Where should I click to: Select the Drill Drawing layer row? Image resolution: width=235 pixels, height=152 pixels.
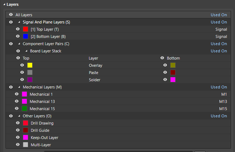pyautogui.click(x=42, y=123)
